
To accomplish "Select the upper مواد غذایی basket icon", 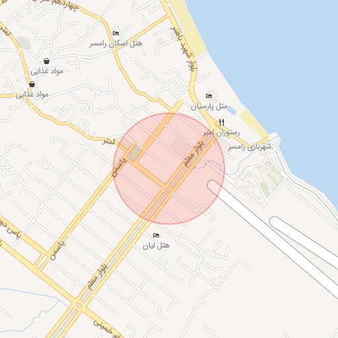I will click(x=46, y=61).
